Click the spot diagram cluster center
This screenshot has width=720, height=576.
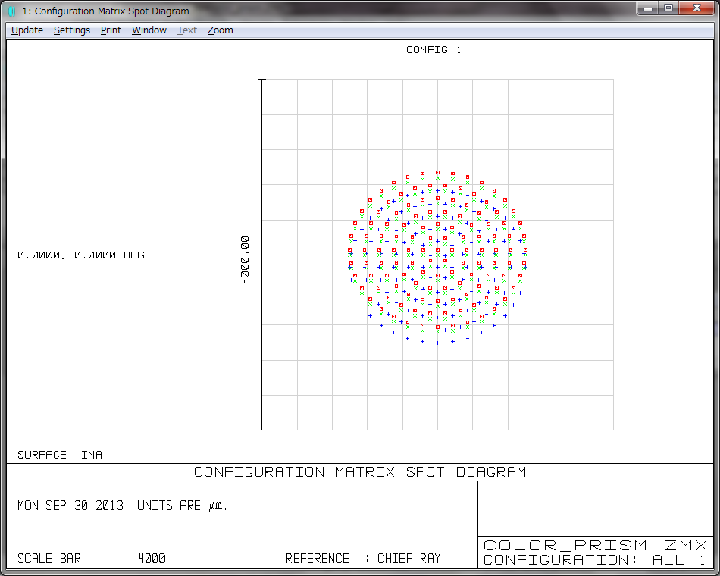437,255
